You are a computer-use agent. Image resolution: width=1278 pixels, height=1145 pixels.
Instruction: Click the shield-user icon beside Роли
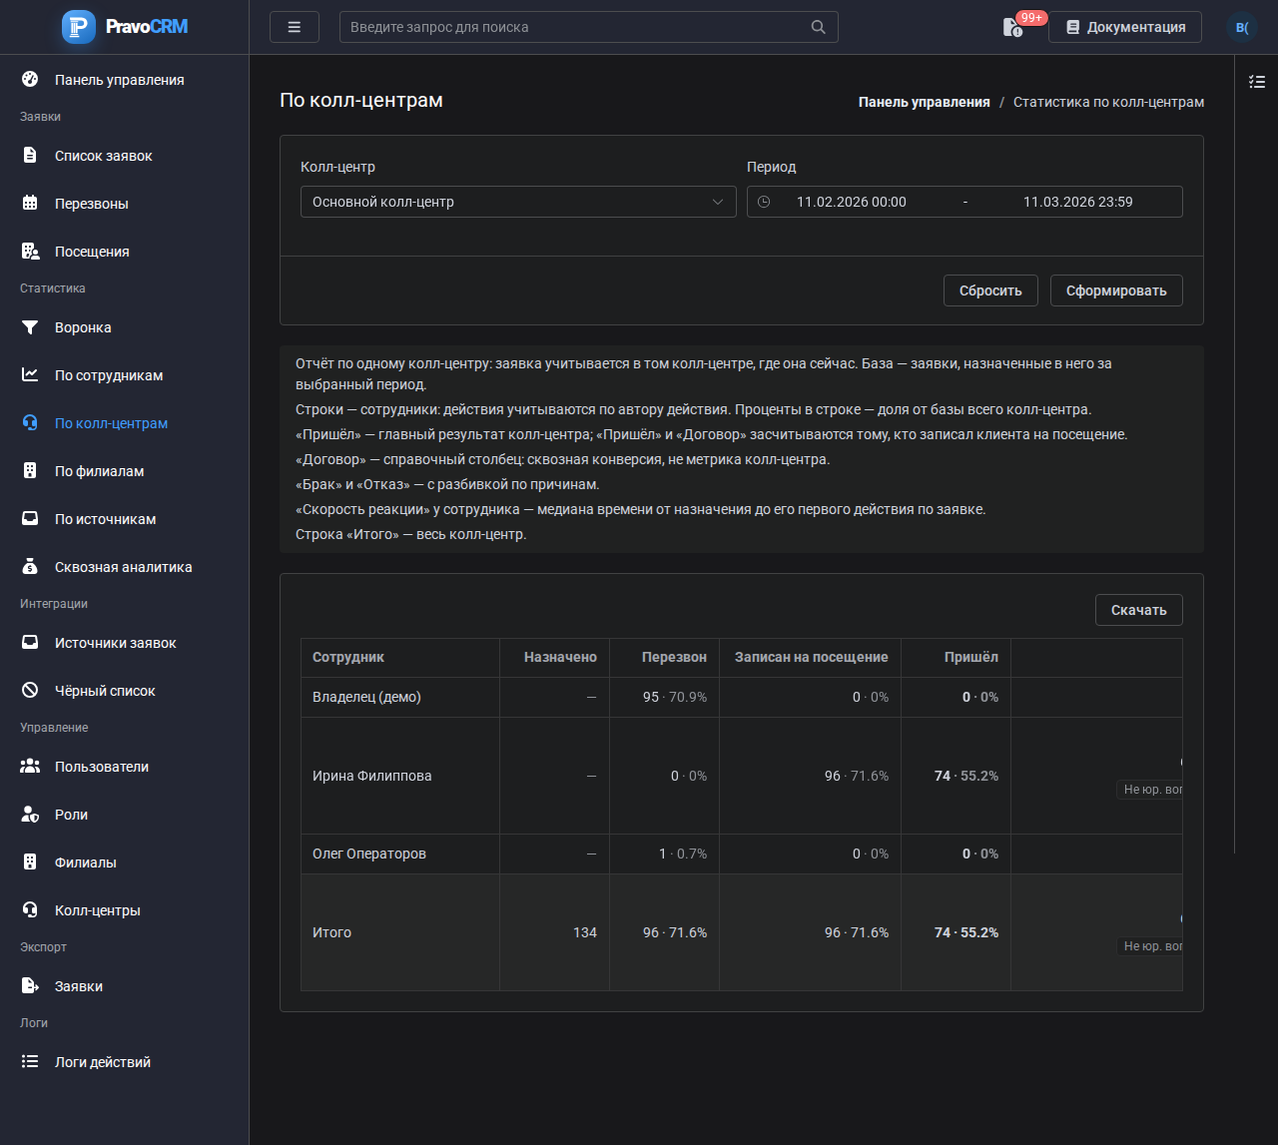click(30, 815)
